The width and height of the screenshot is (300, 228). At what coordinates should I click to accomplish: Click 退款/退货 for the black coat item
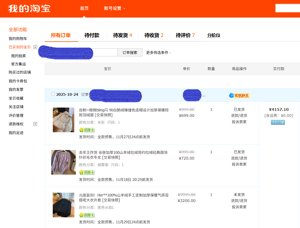coord(239,201)
